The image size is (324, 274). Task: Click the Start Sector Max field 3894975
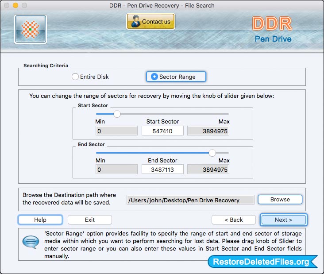pos(208,131)
